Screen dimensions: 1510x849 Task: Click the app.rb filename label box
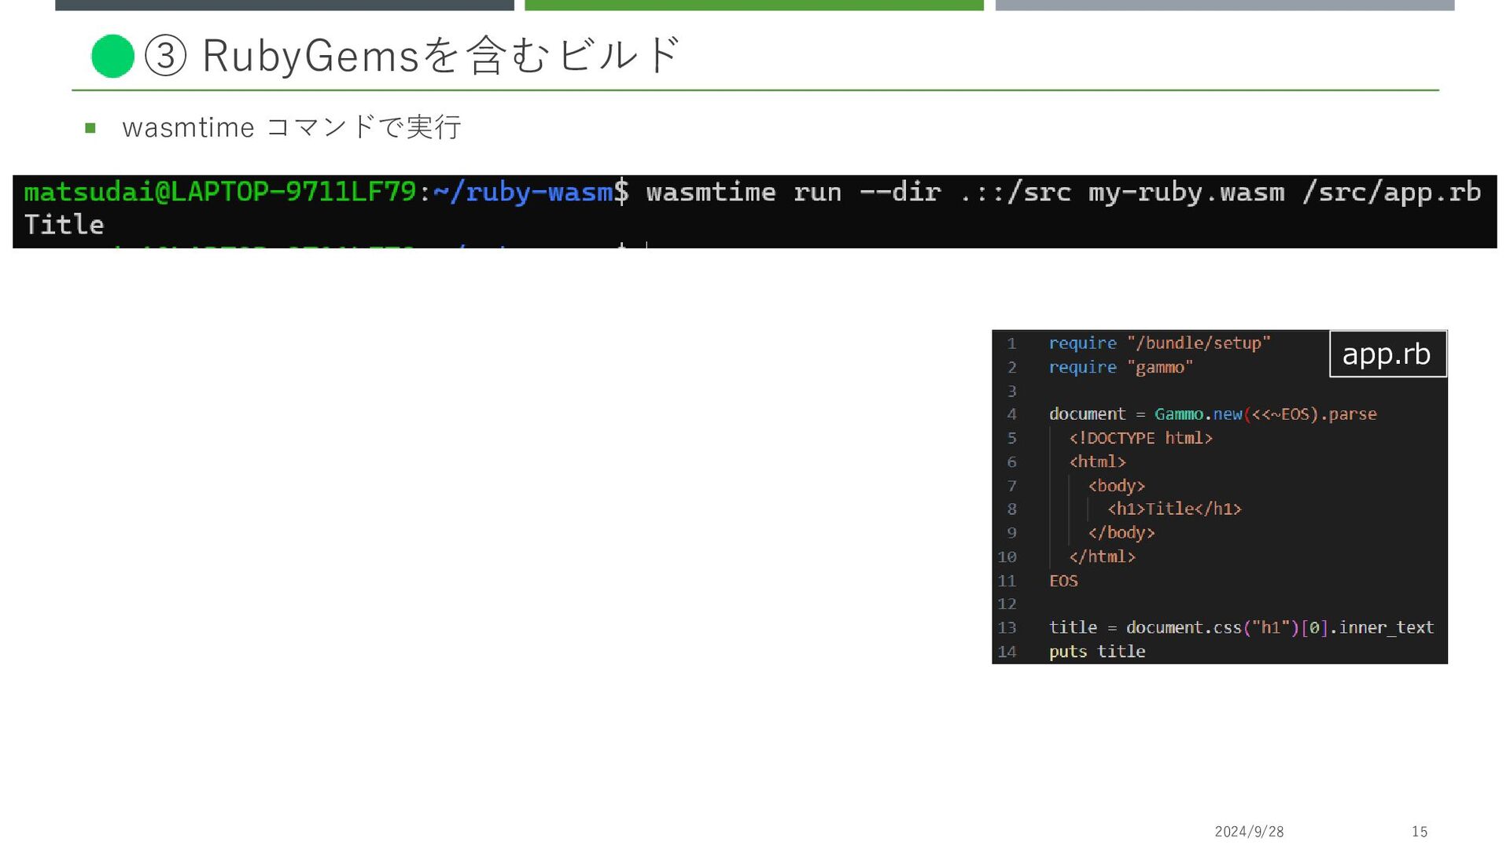1387,355
